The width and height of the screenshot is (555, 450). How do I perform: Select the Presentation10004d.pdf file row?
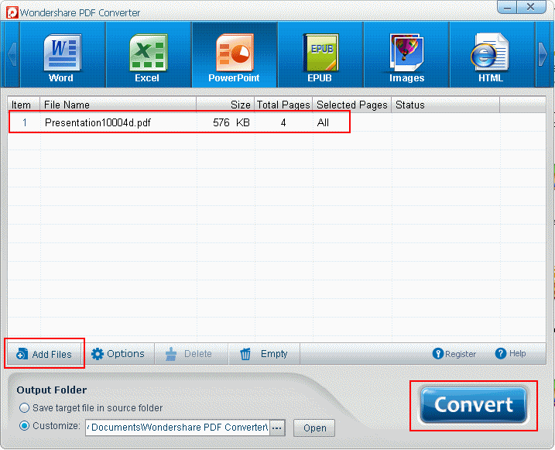276,122
